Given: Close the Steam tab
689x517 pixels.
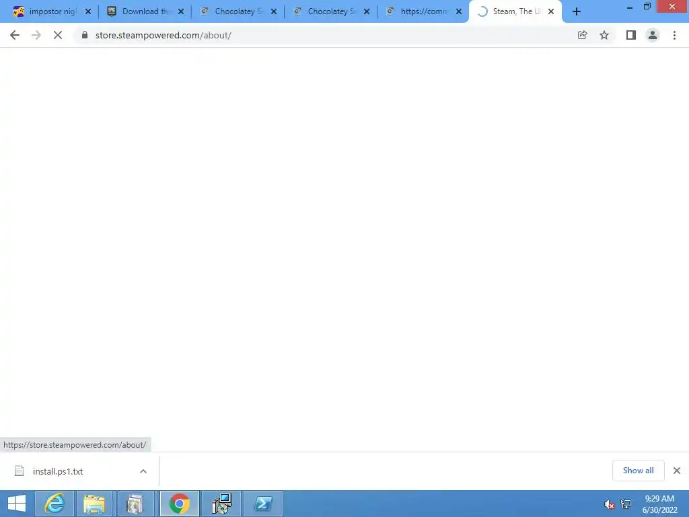Looking at the screenshot, I should [551, 12].
